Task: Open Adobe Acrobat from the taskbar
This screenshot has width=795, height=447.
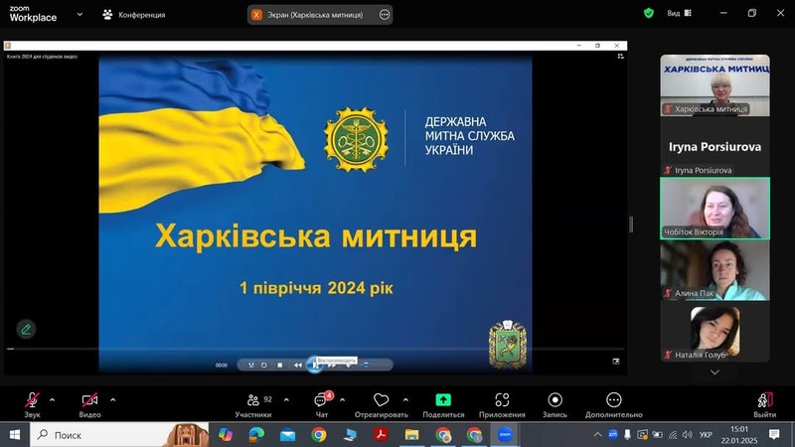Action: coord(381,435)
